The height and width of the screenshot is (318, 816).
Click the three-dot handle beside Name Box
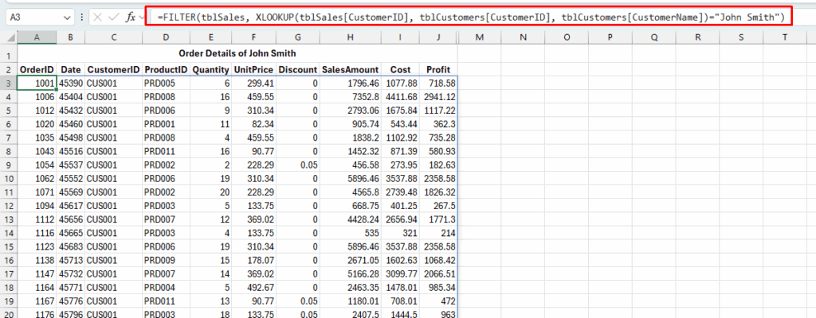pos(83,17)
